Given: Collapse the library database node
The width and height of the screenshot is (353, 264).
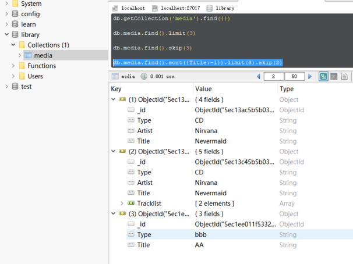Looking at the screenshot, I should [x=7, y=34].
